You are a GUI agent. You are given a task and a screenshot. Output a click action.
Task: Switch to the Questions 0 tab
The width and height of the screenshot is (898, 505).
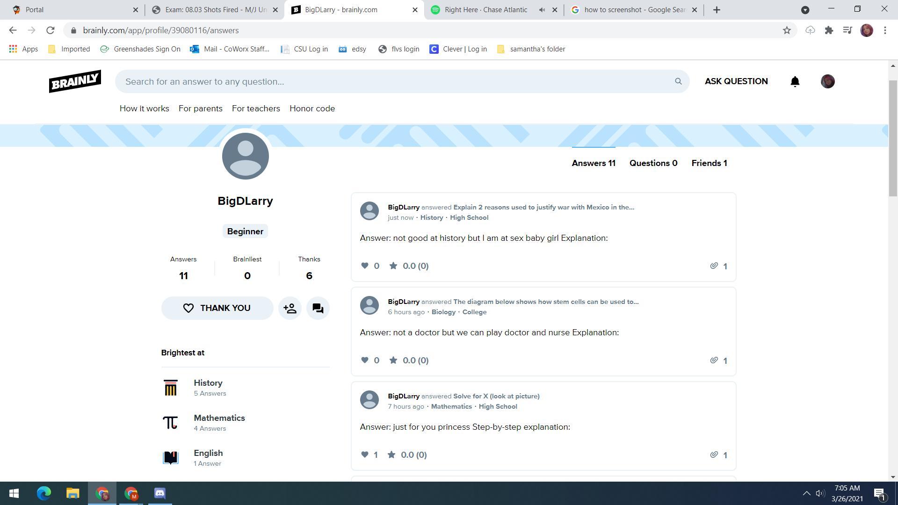[653, 163]
